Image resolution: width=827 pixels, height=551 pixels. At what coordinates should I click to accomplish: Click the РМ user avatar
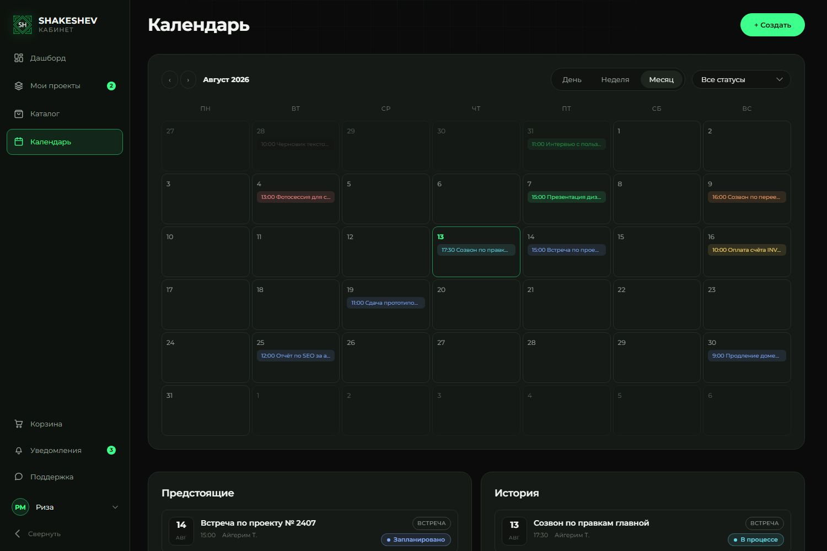coord(20,507)
